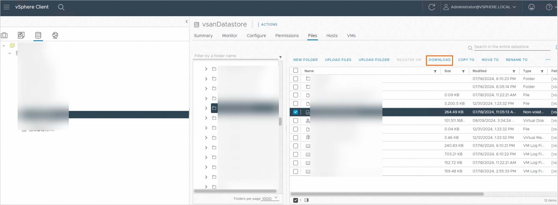Expand the first folder in folder tree
The image size is (558, 205).
(x=206, y=69)
